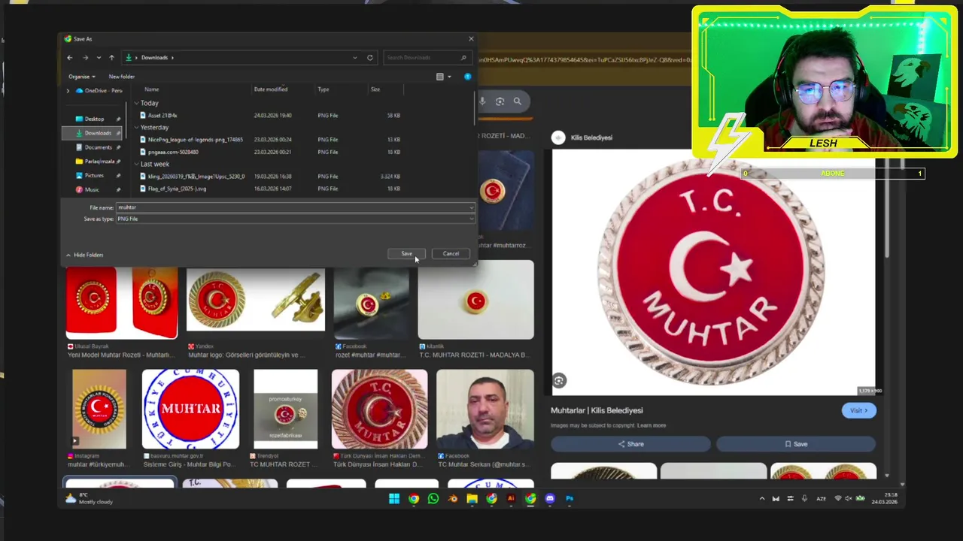Image resolution: width=963 pixels, height=541 pixels.
Task: Change the file view layout icon
Action: (440, 77)
